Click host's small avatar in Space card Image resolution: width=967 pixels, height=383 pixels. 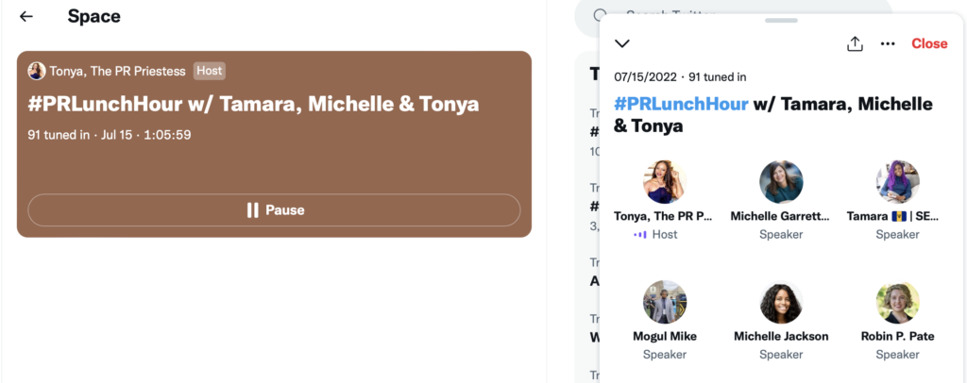pyautogui.click(x=37, y=71)
